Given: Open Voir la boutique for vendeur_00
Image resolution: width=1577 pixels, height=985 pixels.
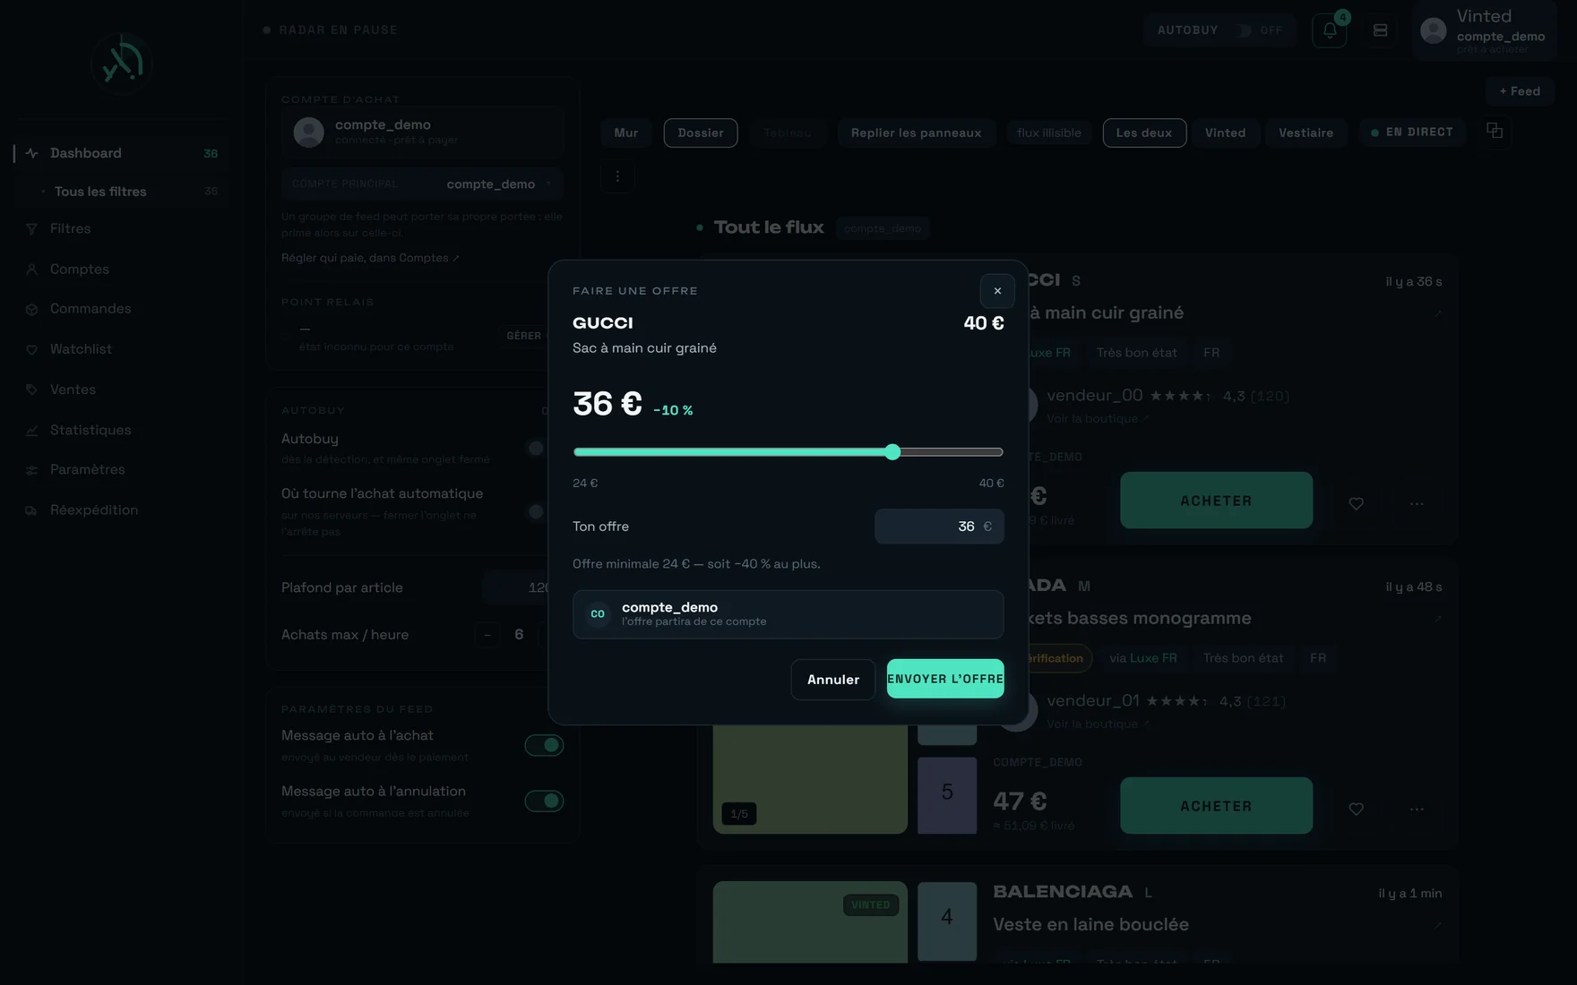Looking at the screenshot, I should click(1098, 418).
